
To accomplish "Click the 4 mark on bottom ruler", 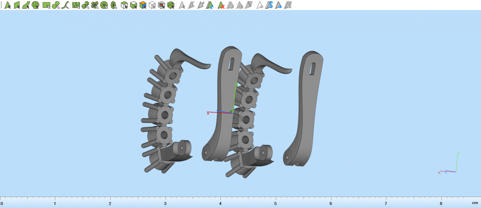I will point(220,203).
